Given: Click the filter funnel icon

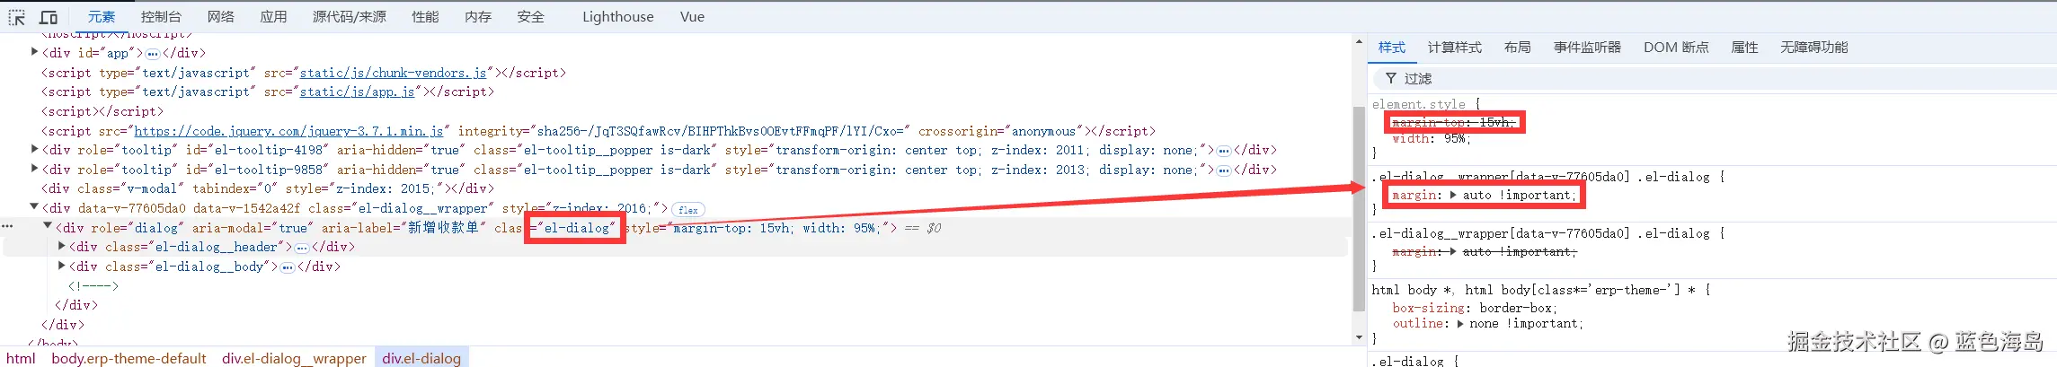Looking at the screenshot, I should (1390, 79).
